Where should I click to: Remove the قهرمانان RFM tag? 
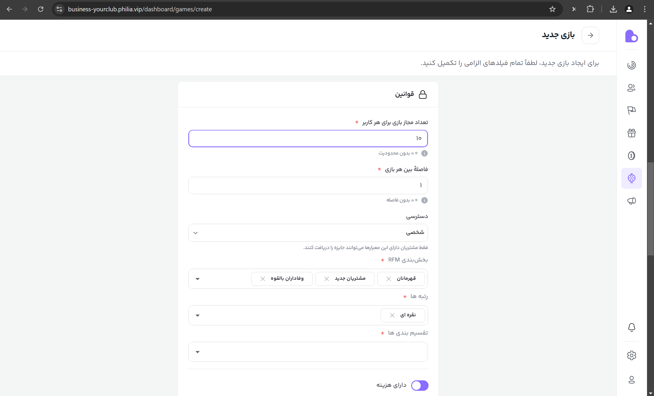pos(389,279)
